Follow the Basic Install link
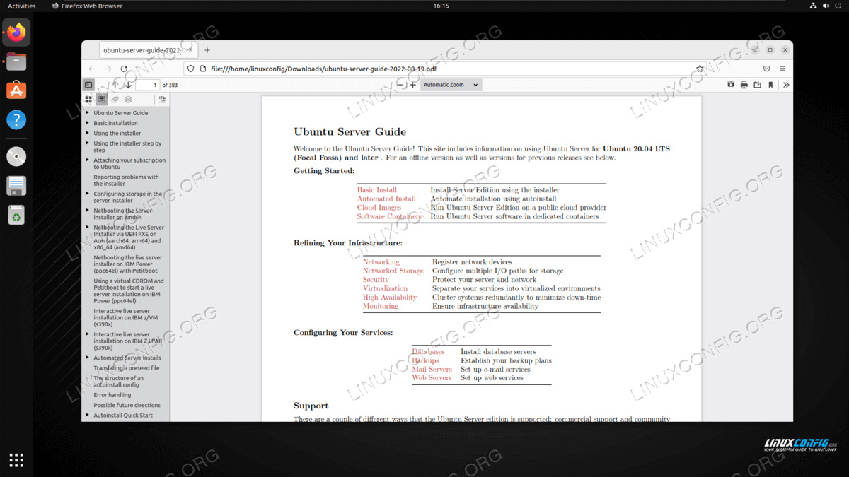849x477 pixels. [377, 190]
